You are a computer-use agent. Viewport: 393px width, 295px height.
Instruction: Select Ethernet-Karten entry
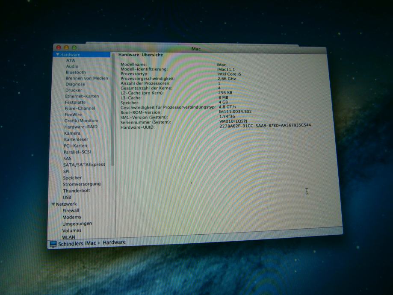[x=82, y=96]
